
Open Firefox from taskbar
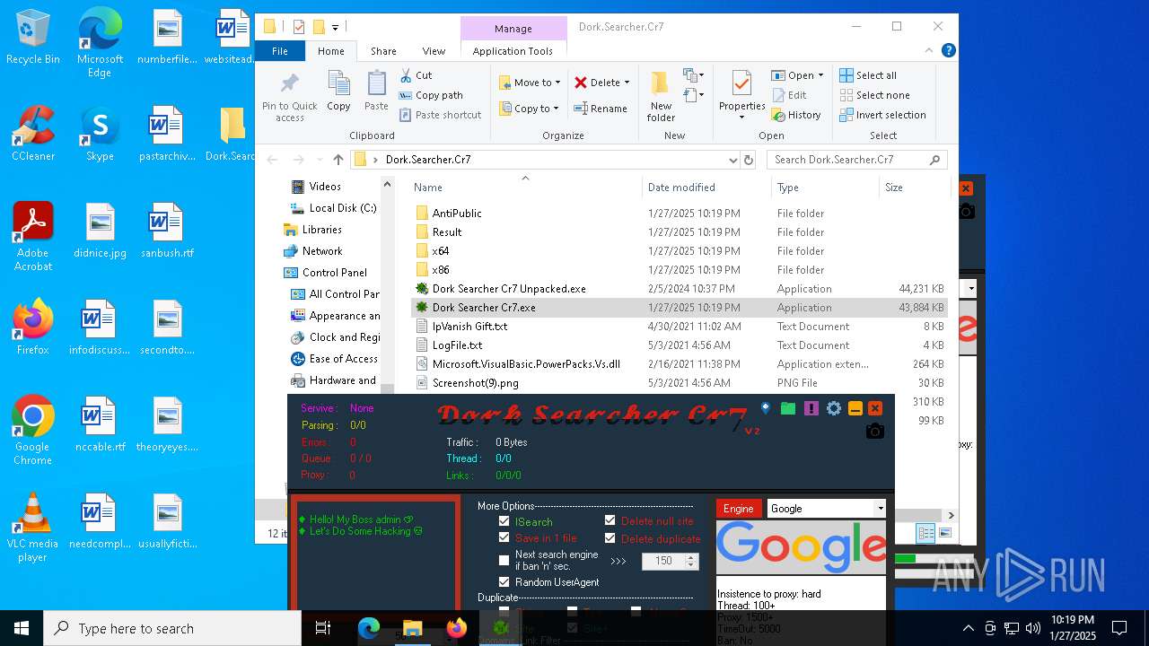pos(456,628)
